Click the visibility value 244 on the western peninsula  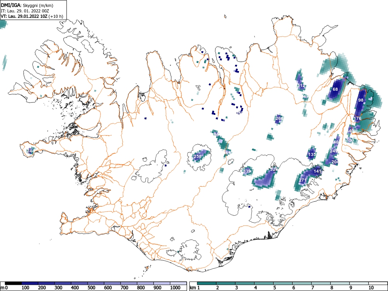tap(31, 151)
